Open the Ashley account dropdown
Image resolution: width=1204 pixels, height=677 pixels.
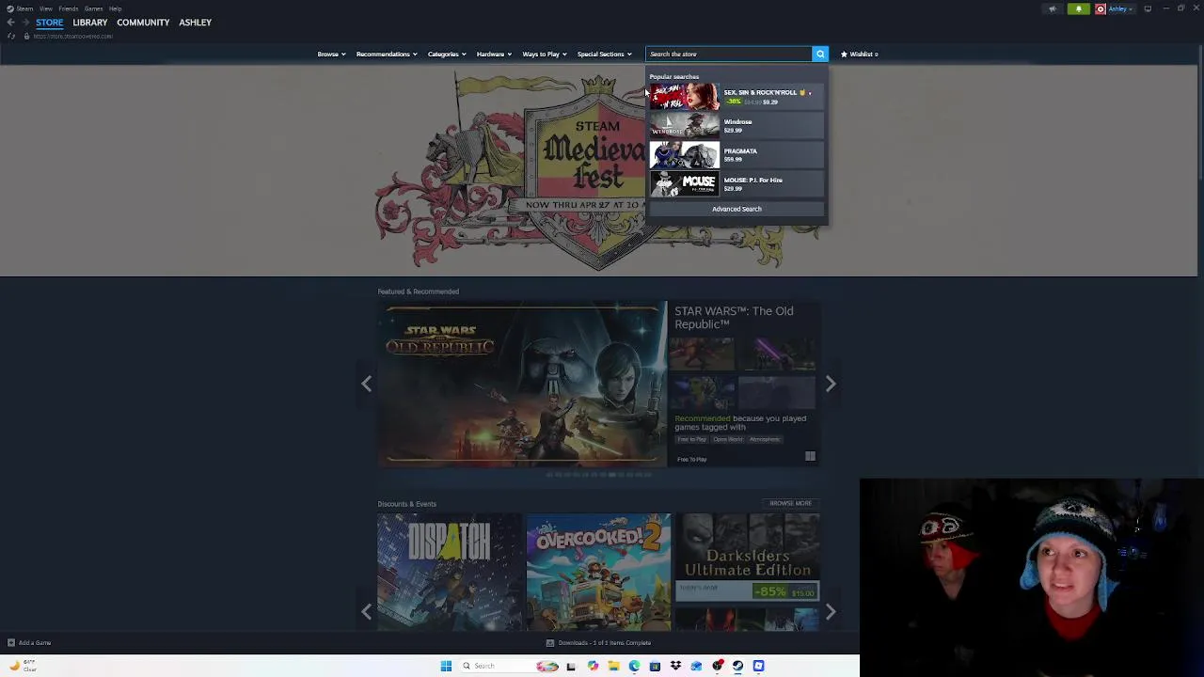1120,8
